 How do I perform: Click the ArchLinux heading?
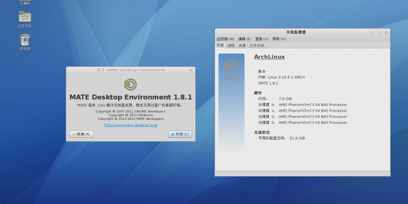coord(269,57)
